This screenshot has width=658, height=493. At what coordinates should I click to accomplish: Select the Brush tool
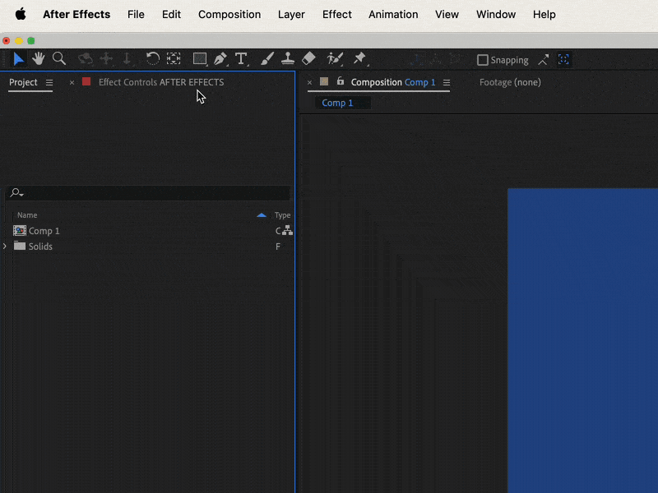266,59
